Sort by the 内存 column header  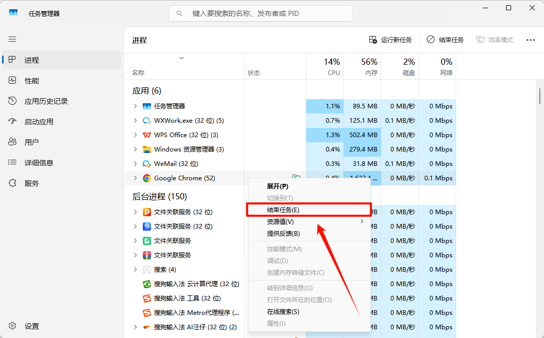pyautogui.click(x=363, y=67)
